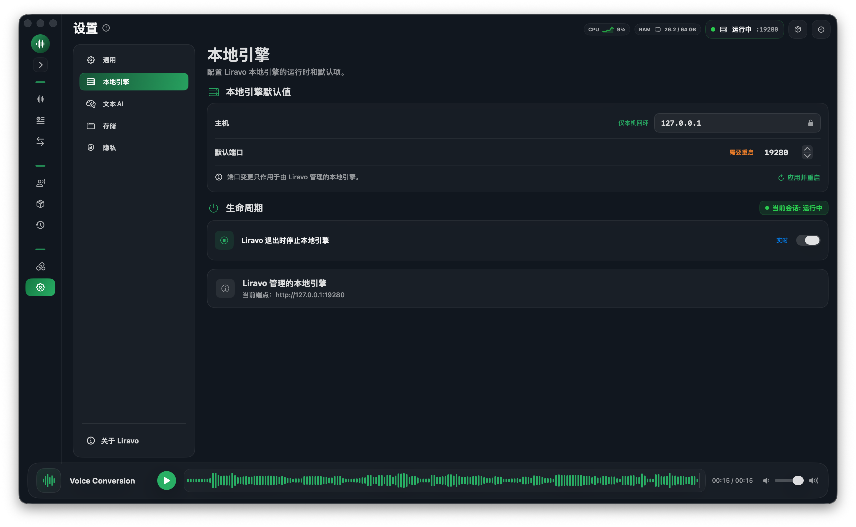Toggle Liravo 退出时停止本地引擎 switch
Screen dimensions: 856x527
pyautogui.click(x=808, y=240)
